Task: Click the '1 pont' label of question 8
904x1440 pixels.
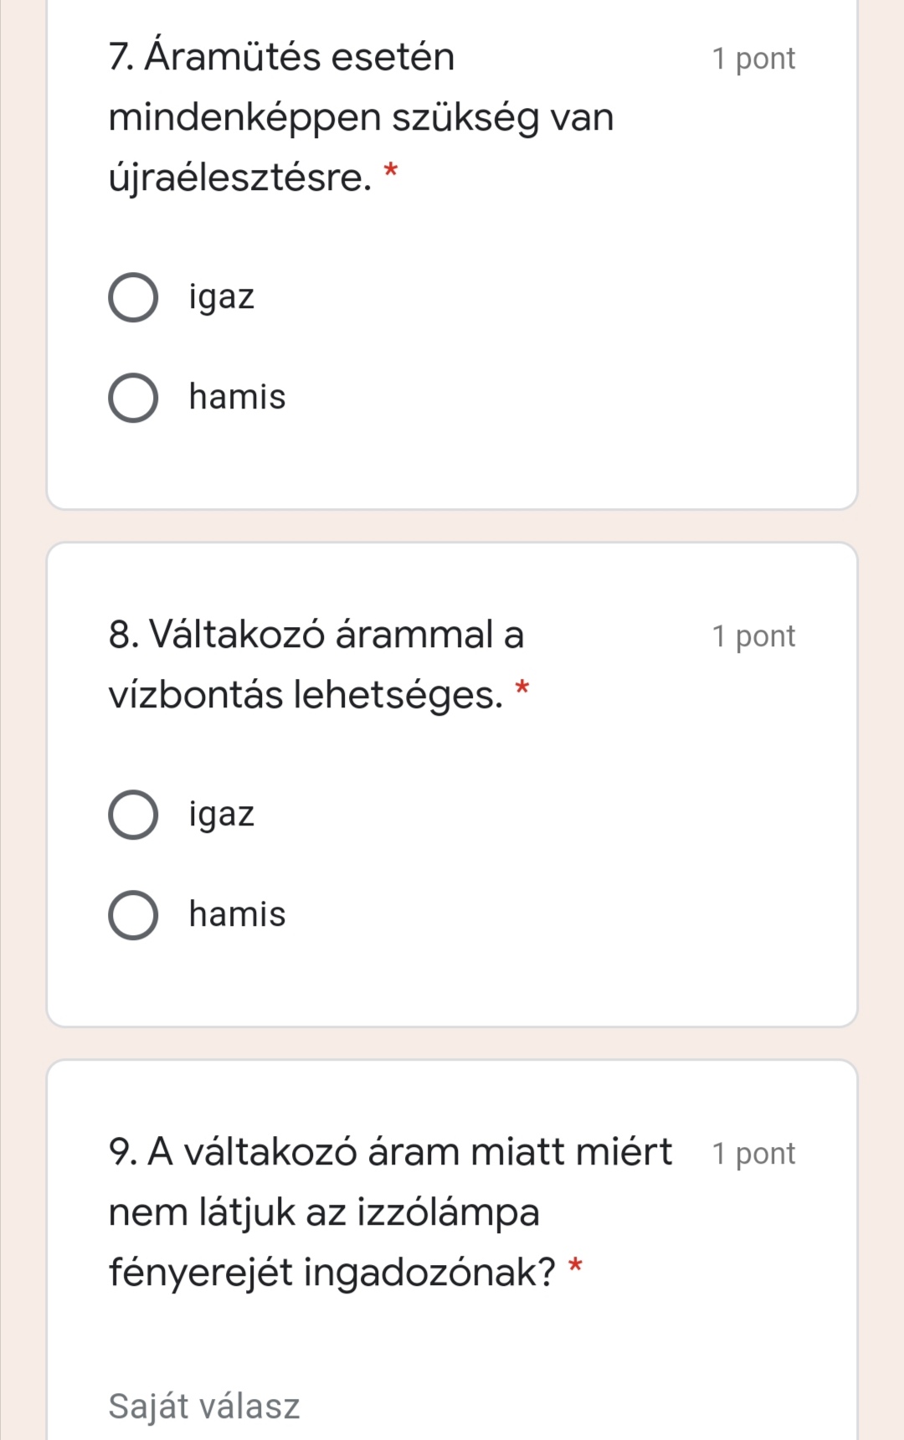Action: click(x=753, y=636)
